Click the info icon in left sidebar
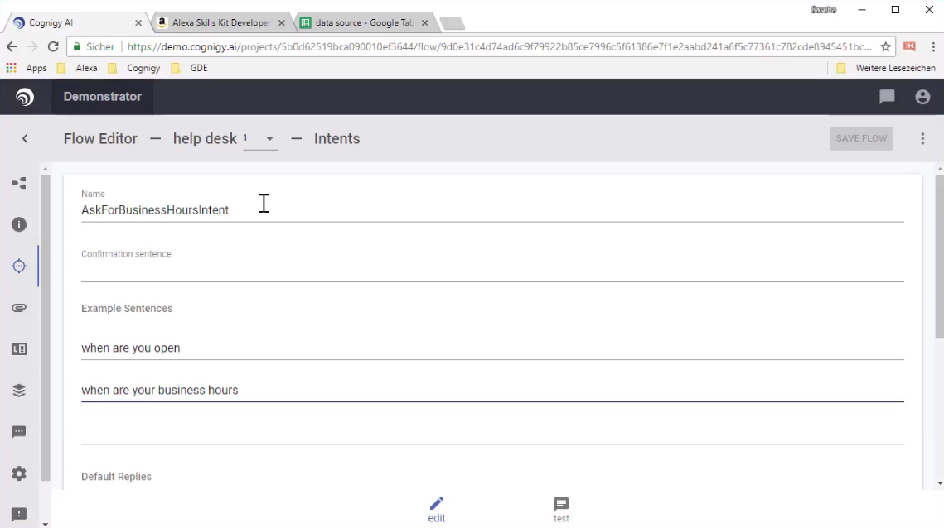Image resolution: width=944 pixels, height=528 pixels. click(18, 225)
